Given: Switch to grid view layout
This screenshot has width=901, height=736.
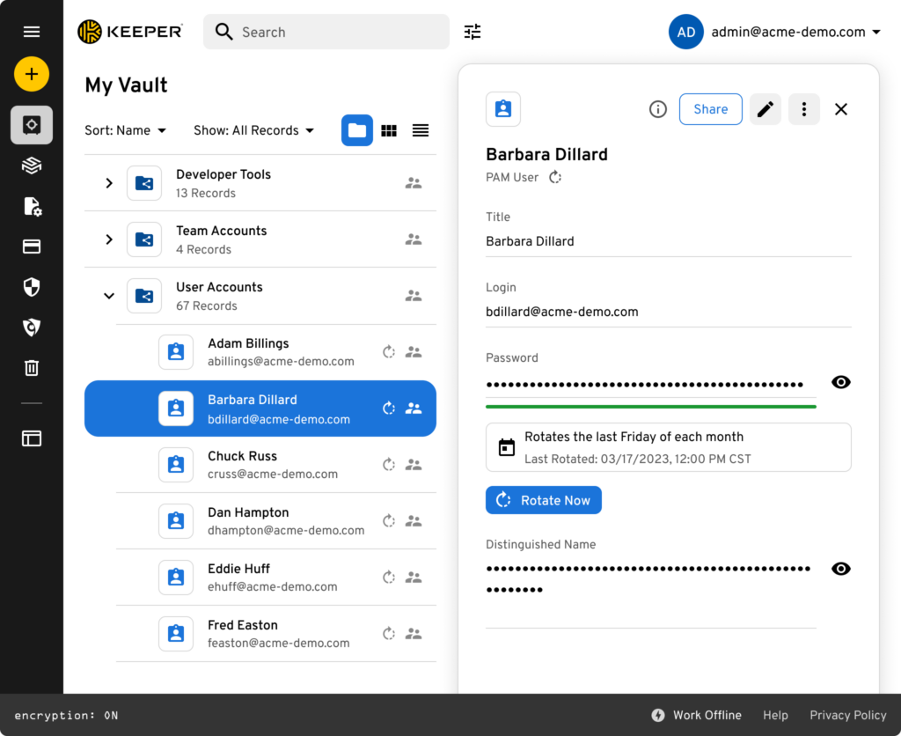Looking at the screenshot, I should (x=389, y=130).
